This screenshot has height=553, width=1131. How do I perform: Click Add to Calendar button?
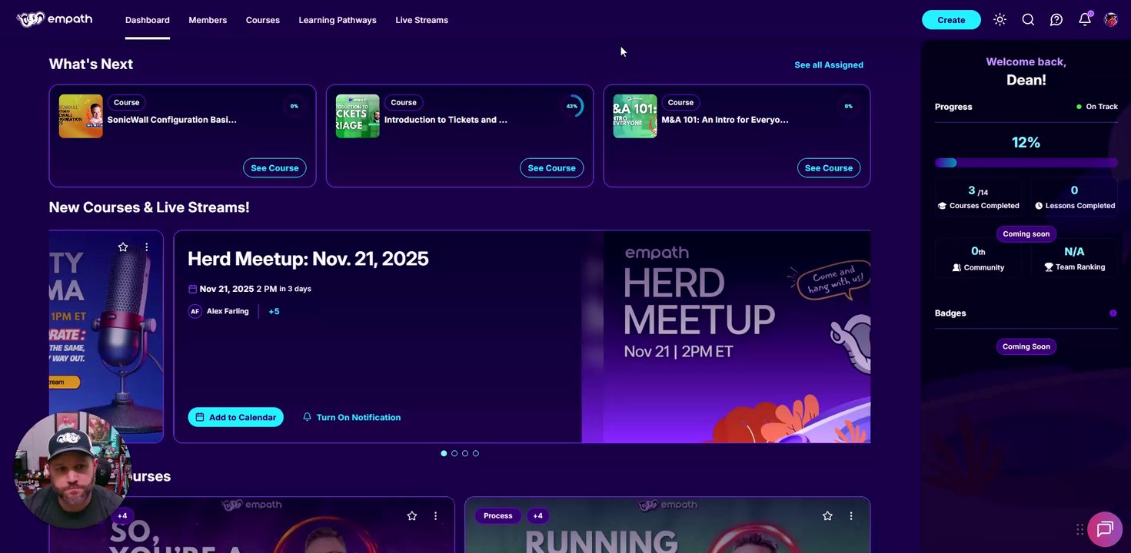pyautogui.click(x=235, y=417)
